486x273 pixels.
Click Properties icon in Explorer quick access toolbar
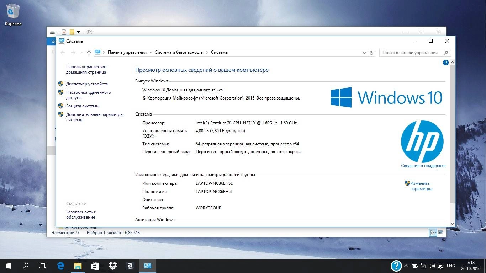[x=64, y=32]
